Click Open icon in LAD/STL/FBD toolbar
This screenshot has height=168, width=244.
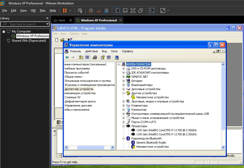[62, 40]
